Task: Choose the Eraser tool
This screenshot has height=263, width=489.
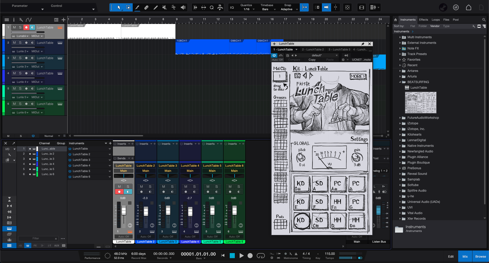Action: coord(146,7)
